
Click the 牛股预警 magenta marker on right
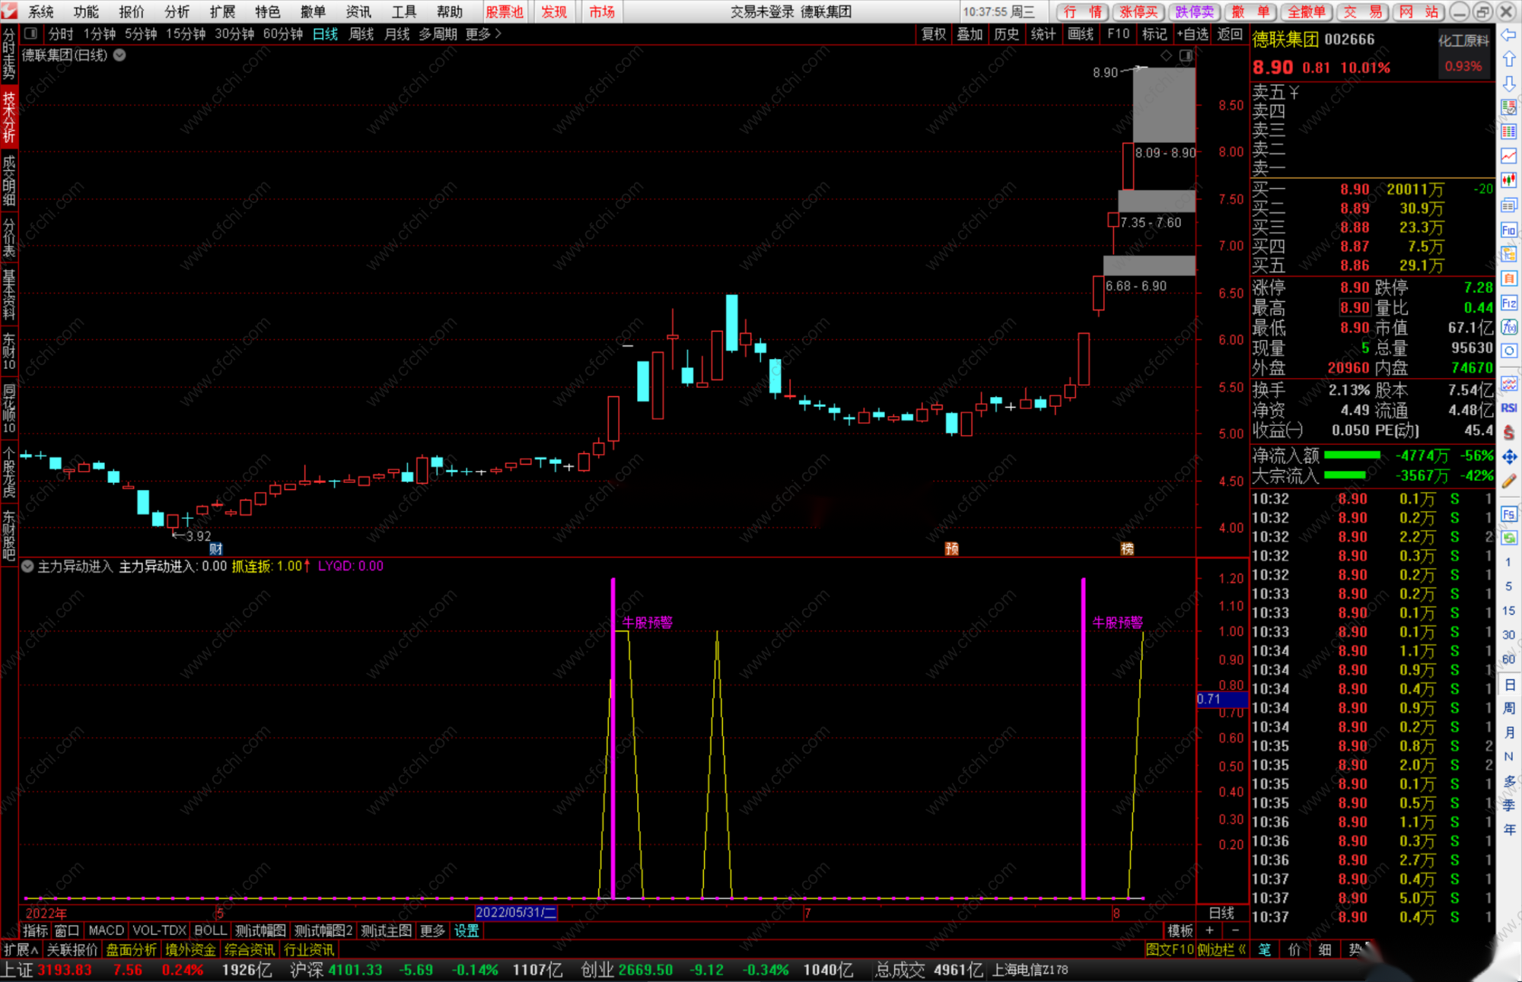[x=1117, y=622]
